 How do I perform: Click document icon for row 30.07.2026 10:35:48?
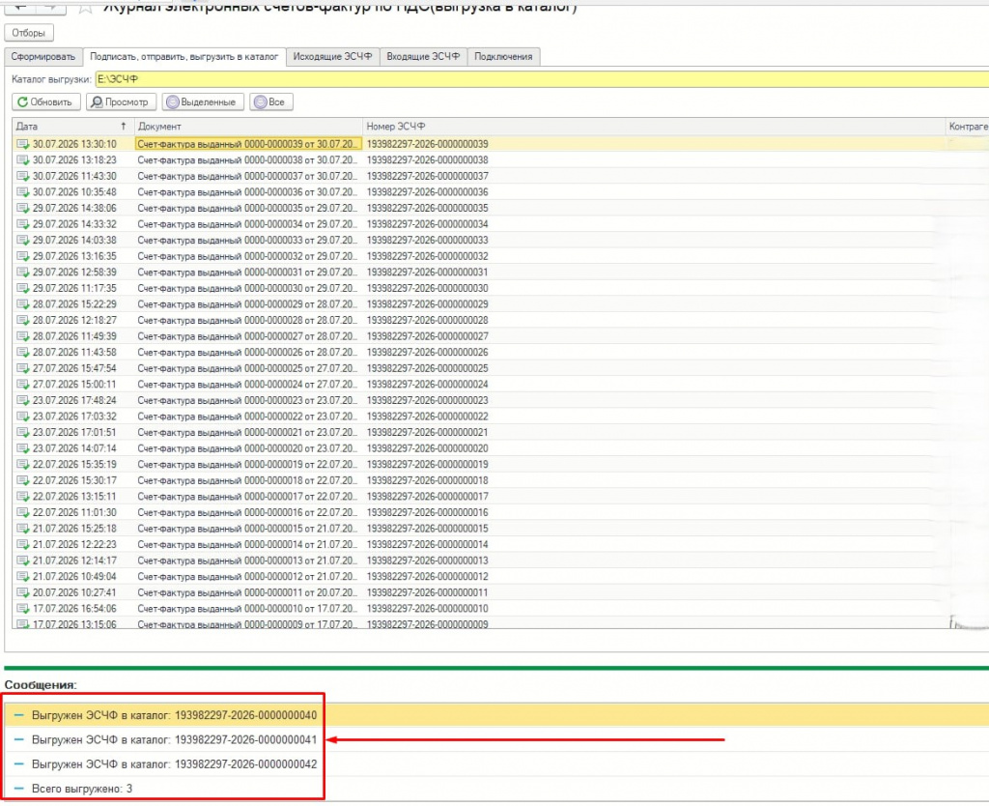point(23,192)
